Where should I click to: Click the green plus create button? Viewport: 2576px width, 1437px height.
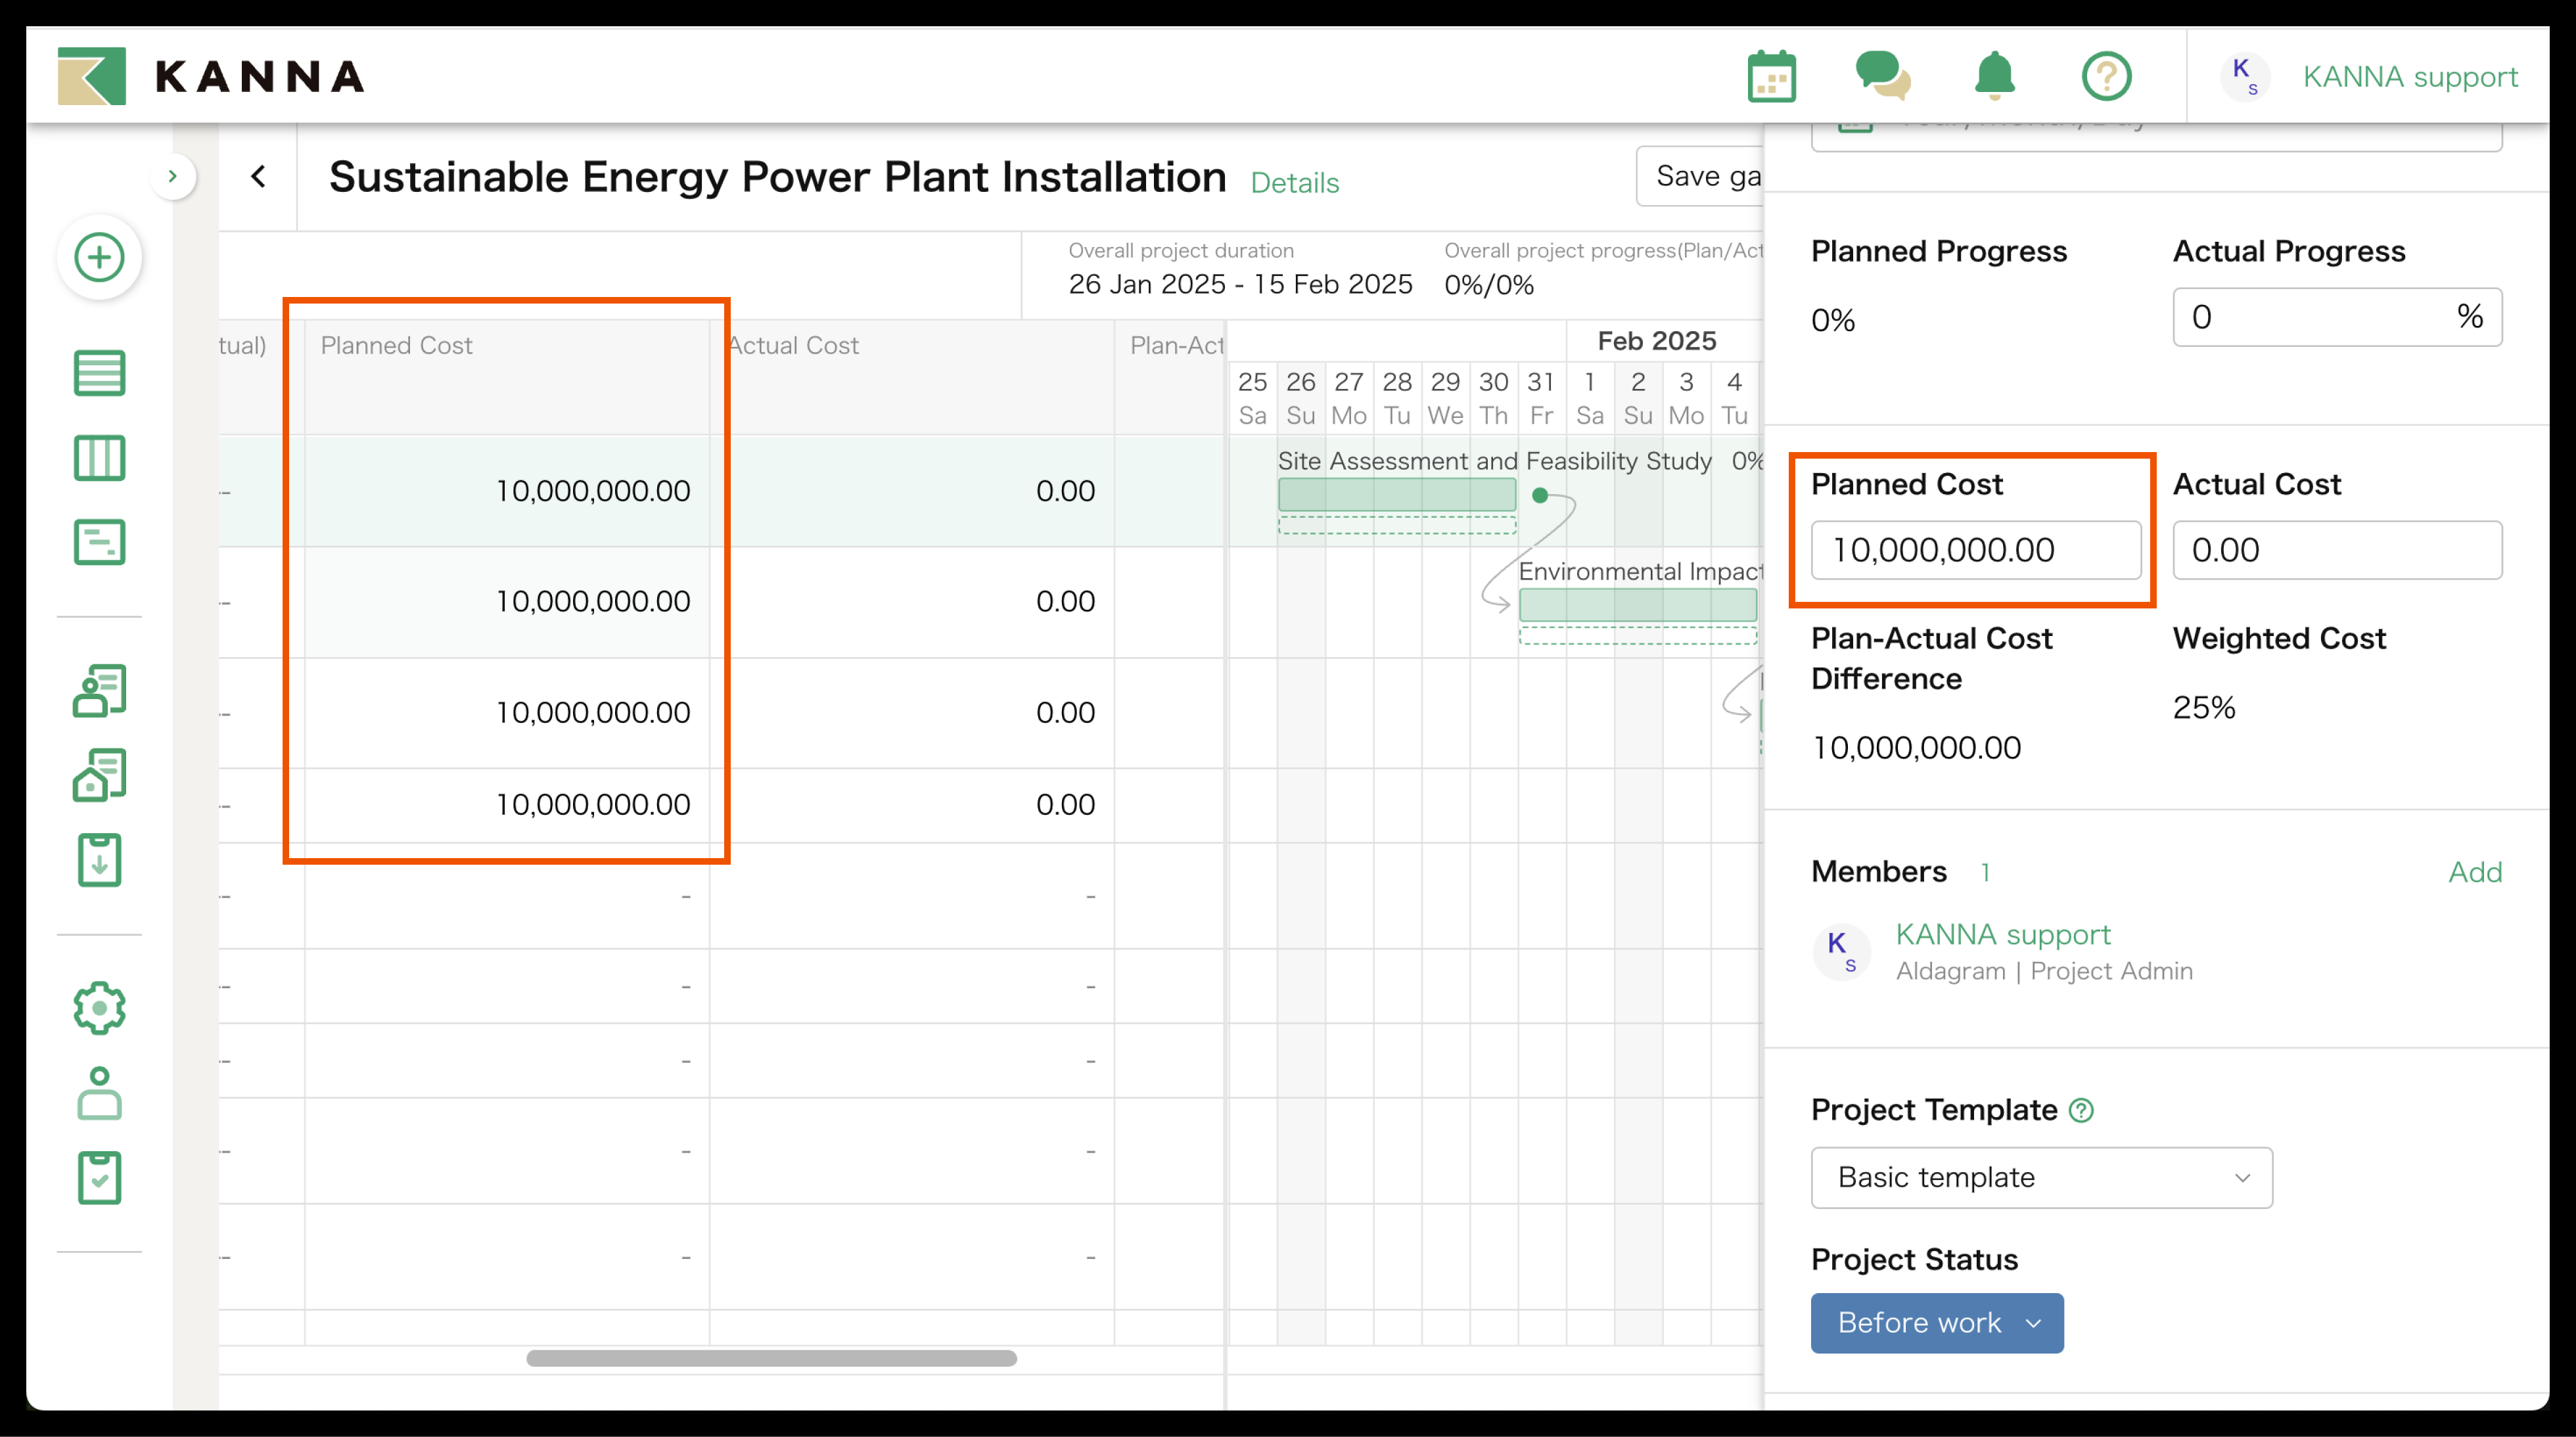(99, 258)
